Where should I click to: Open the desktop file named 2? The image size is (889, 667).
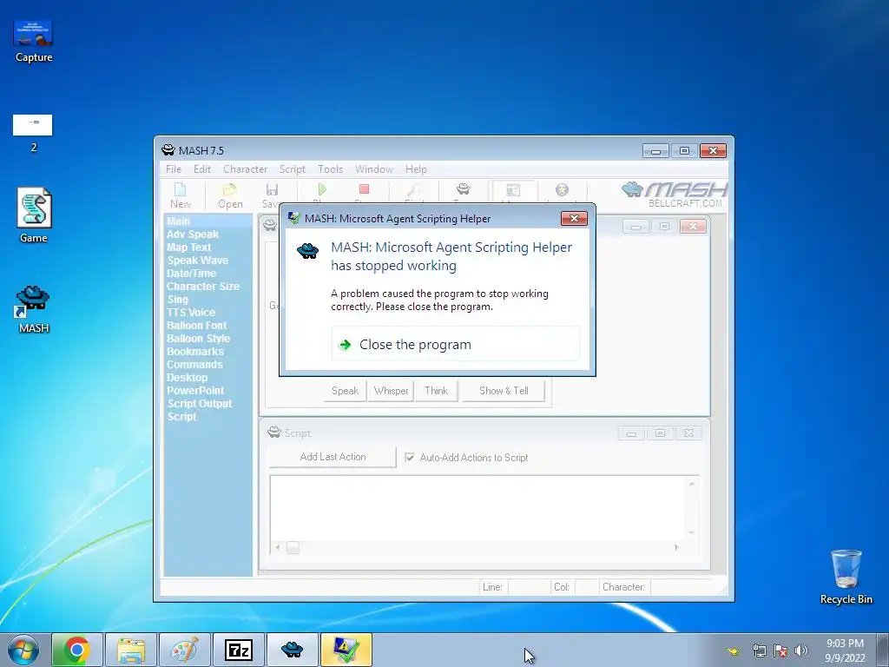34,134
